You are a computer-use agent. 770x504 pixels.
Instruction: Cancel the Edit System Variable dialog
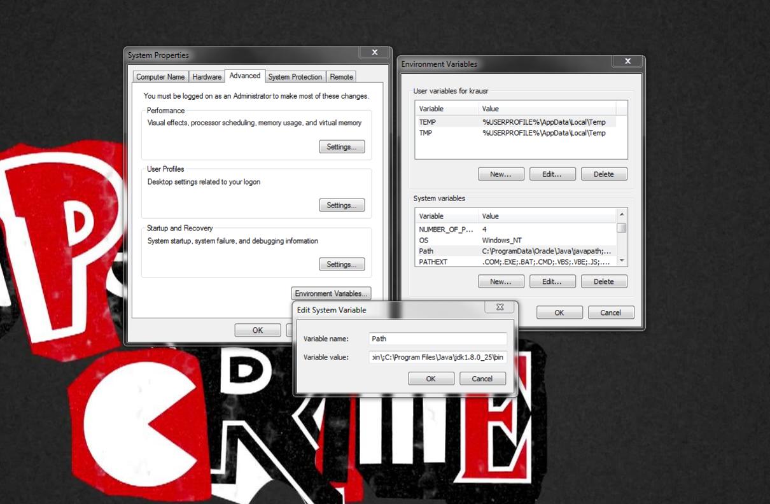pos(482,379)
